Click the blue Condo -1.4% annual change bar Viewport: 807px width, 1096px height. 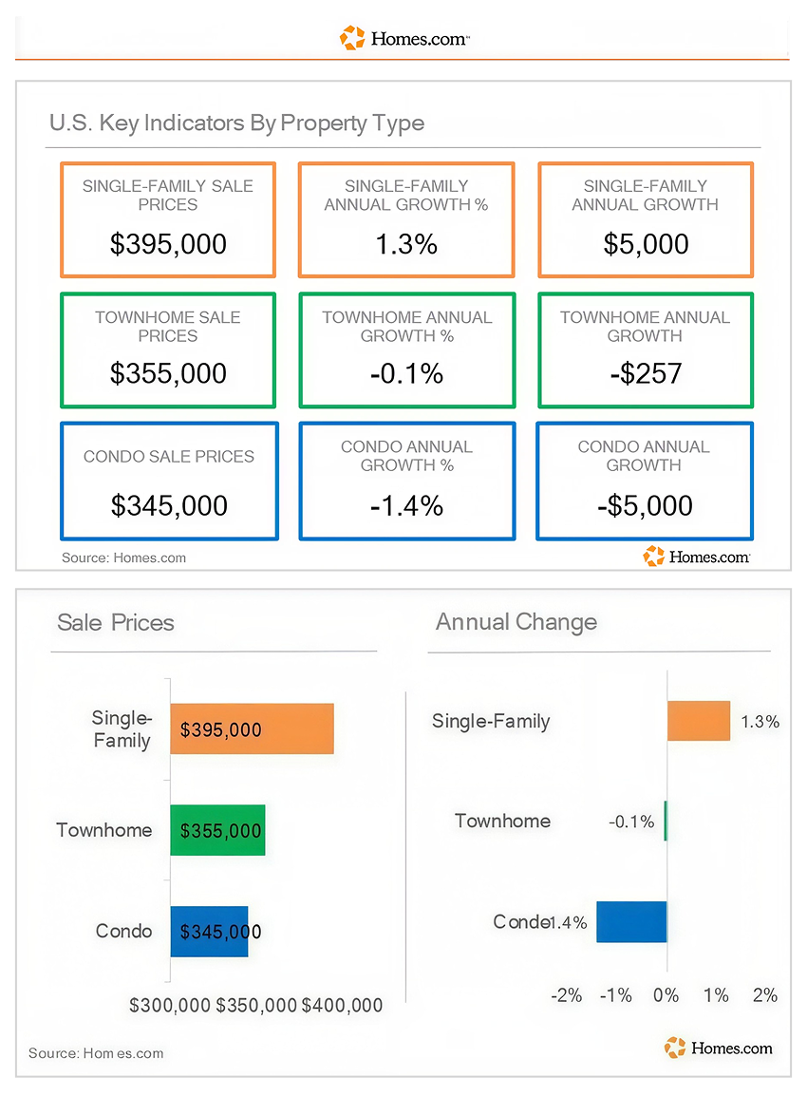(x=631, y=922)
